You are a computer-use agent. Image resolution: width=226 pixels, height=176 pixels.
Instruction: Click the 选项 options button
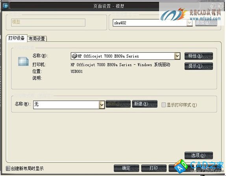click(198, 155)
